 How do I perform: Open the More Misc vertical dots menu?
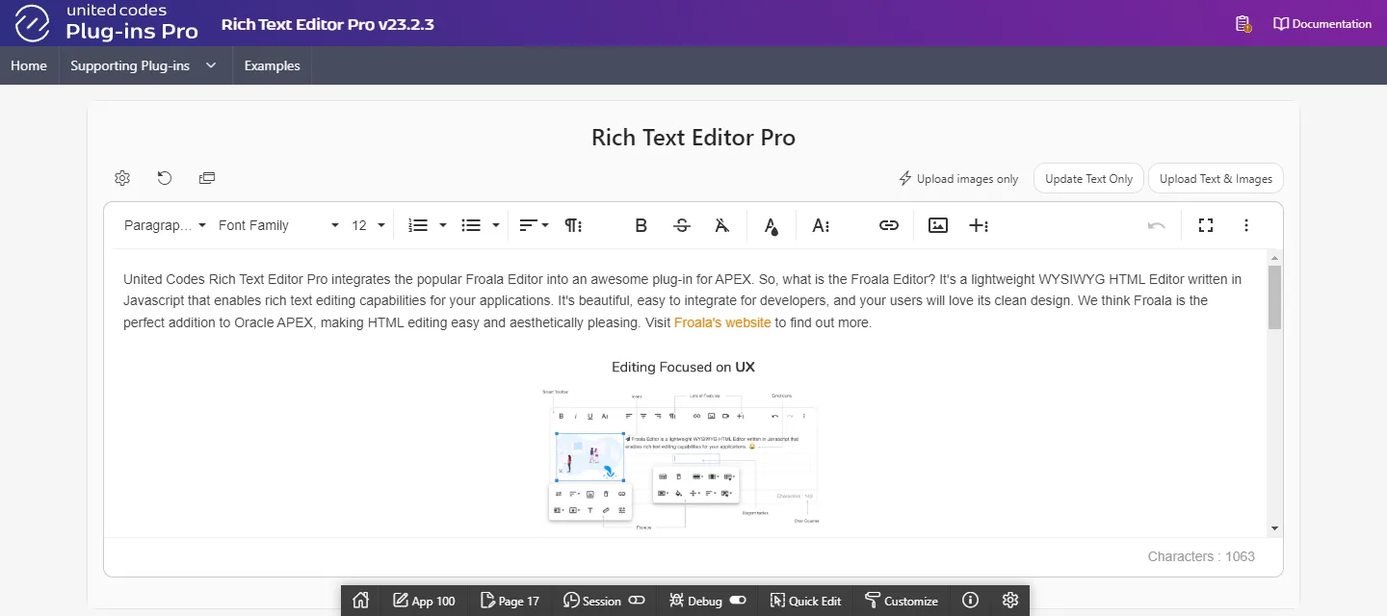tap(1246, 225)
